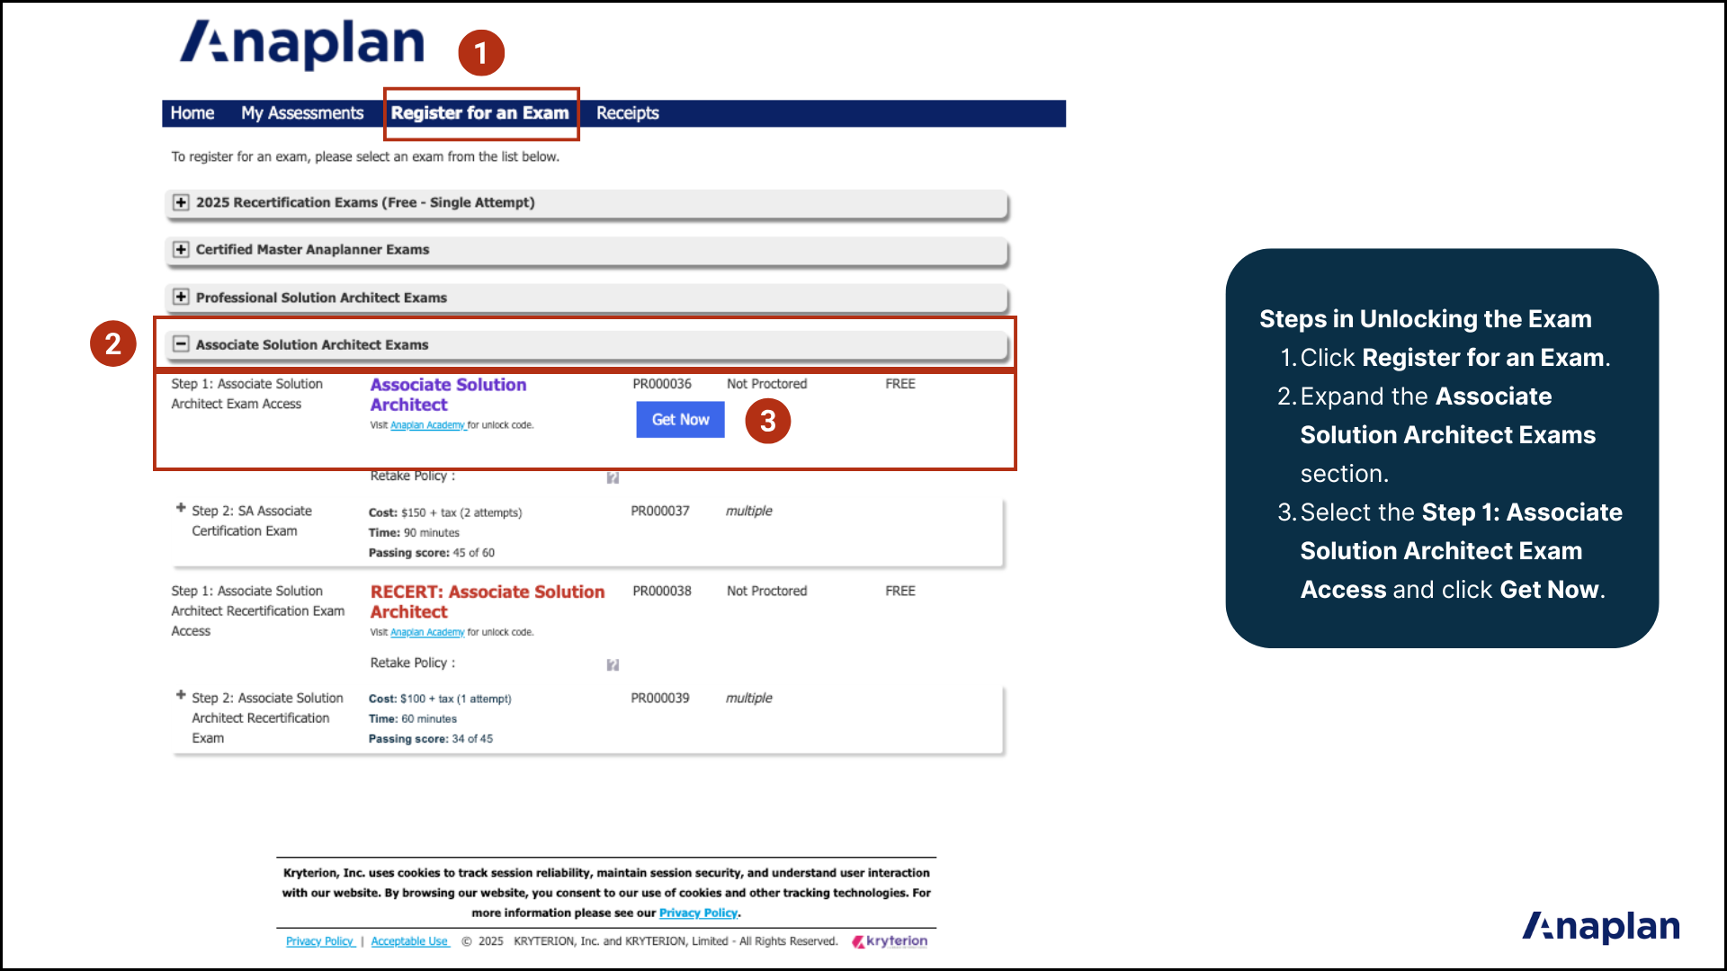Click FREE label in PR000038 row
The width and height of the screenshot is (1727, 971).
click(900, 591)
